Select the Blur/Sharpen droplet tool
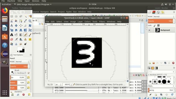The width and height of the screenshot is (176, 99). pyautogui.click(x=16, y=44)
